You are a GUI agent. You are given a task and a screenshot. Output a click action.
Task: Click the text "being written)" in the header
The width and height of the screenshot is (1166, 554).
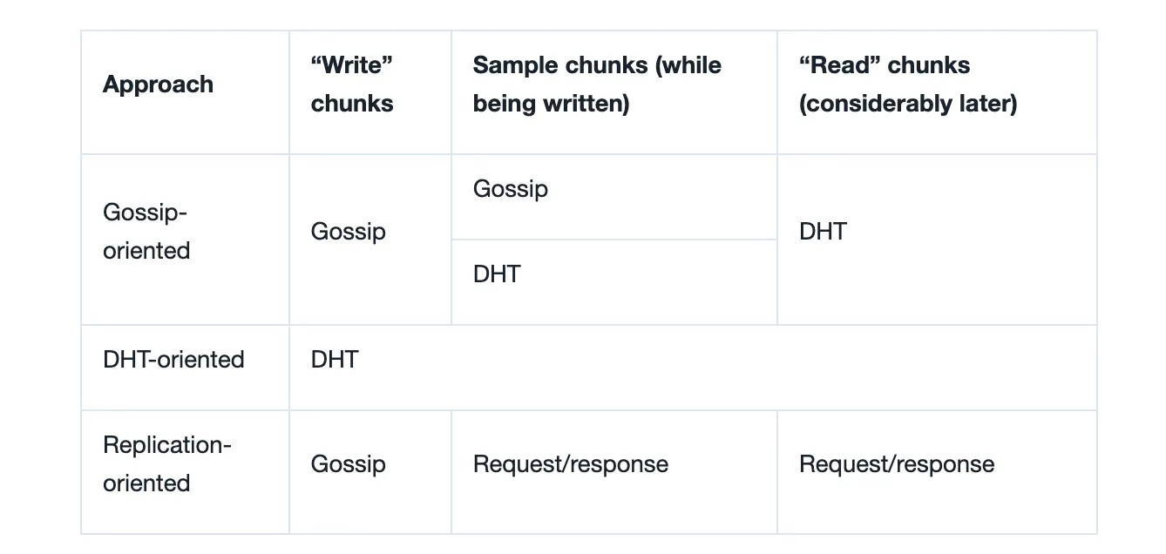pyautogui.click(x=551, y=104)
